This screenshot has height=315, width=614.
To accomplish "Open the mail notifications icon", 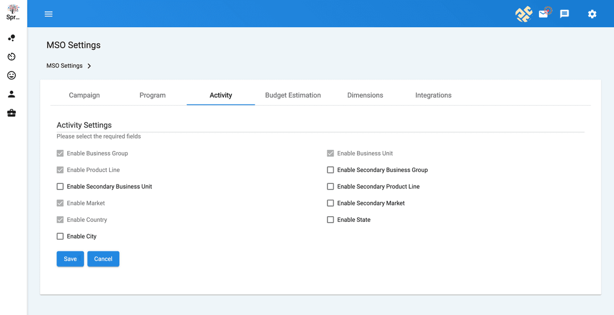I will (544, 14).
